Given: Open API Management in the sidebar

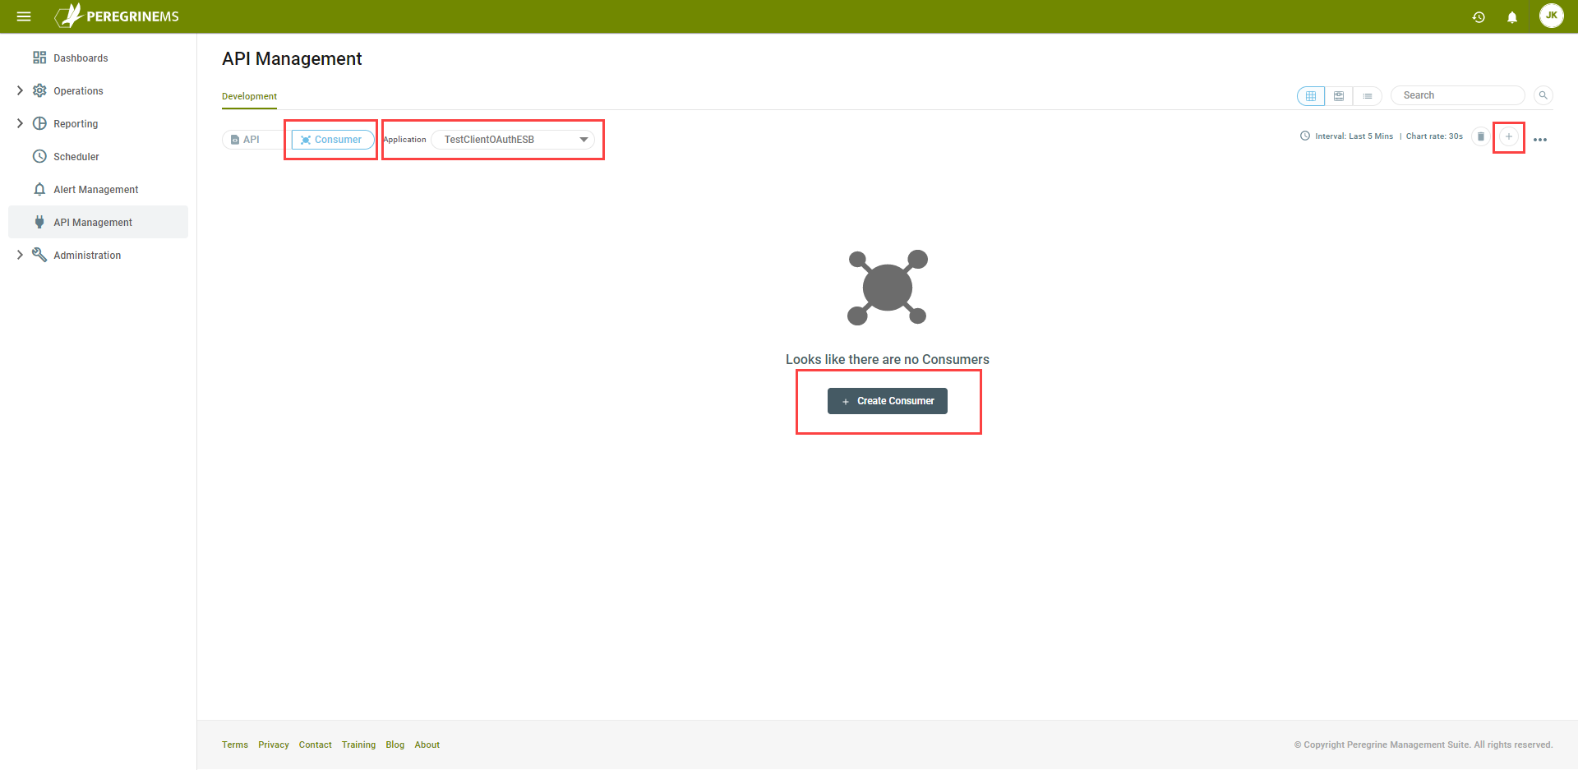Looking at the screenshot, I should click(x=98, y=222).
